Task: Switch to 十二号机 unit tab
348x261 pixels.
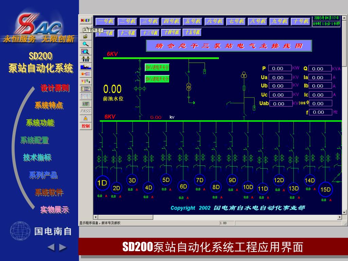Action: pos(127,33)
